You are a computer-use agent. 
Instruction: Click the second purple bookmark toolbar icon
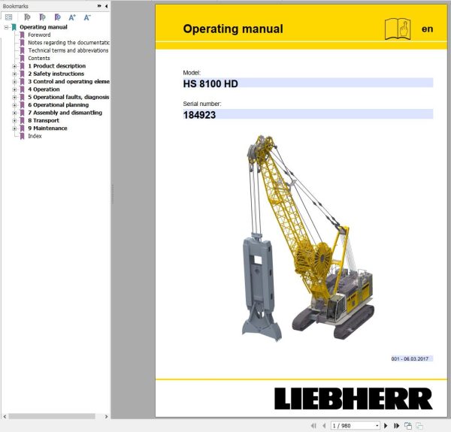[43, 17]
